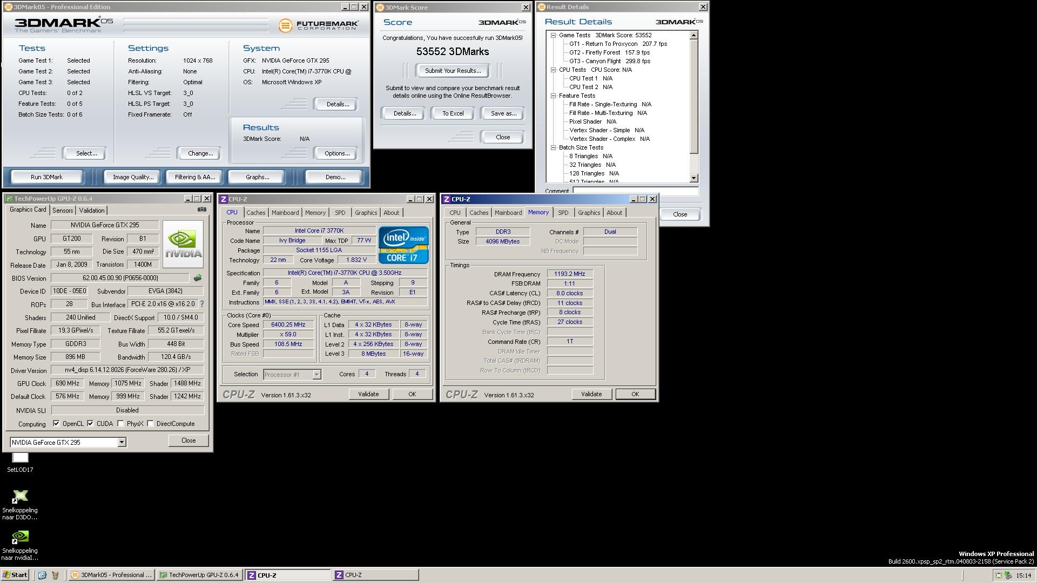The image size is (1037, 583).
Task: Switch to the Sensors tab in GPU-Z
Action: 63,211
